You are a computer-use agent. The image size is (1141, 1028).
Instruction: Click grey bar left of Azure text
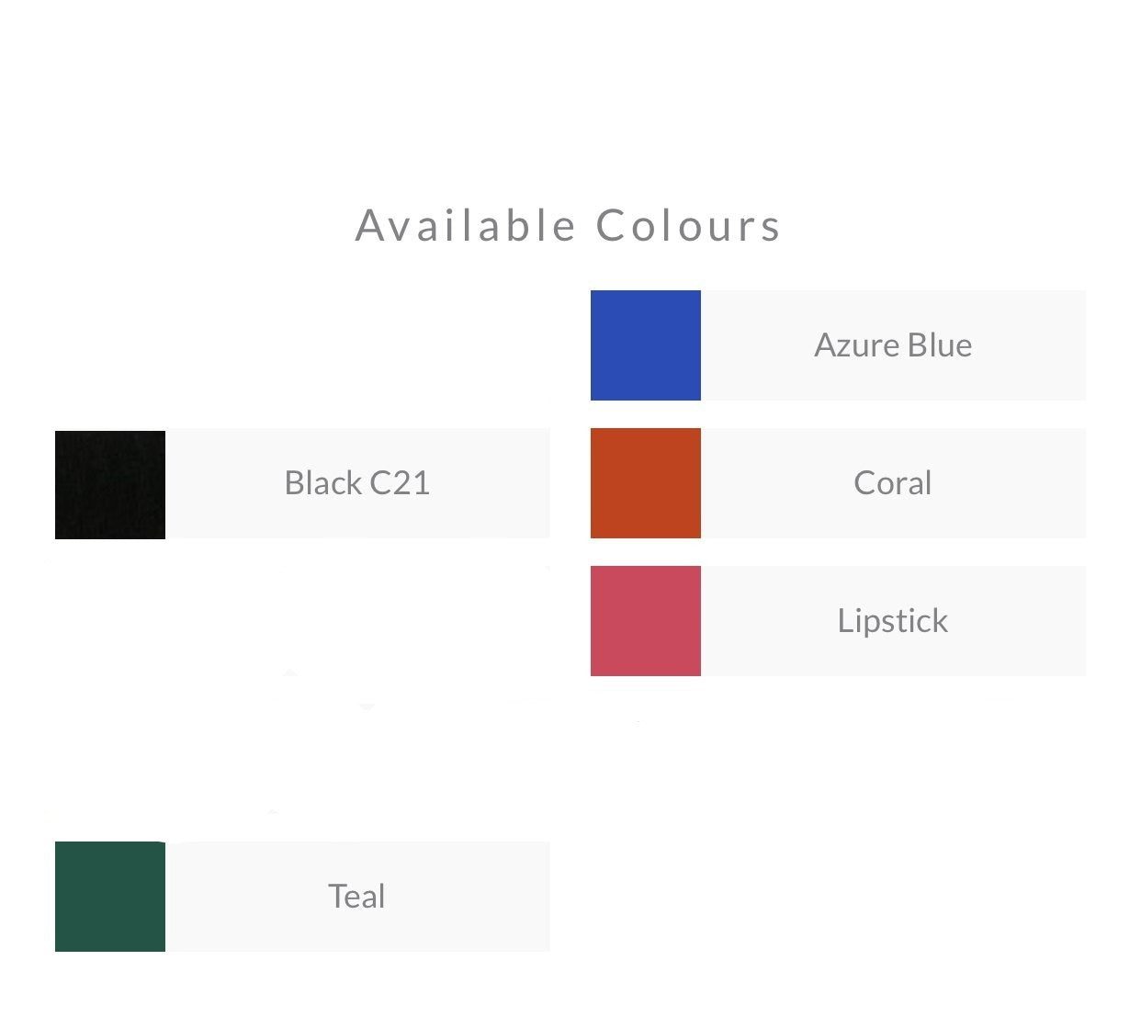757,345
